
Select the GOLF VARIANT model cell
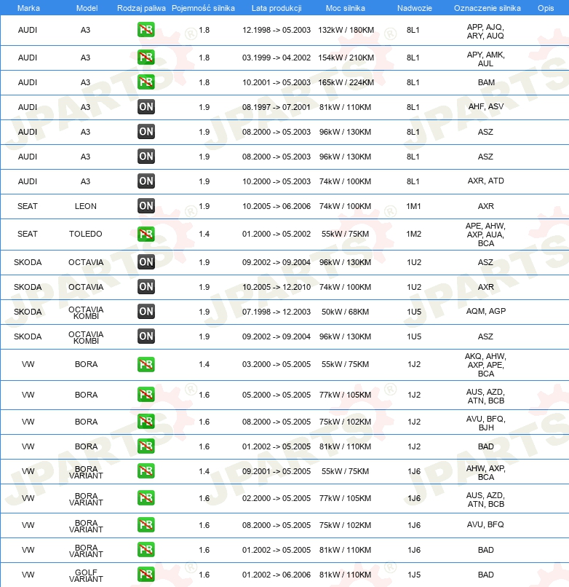pos(86,575)
